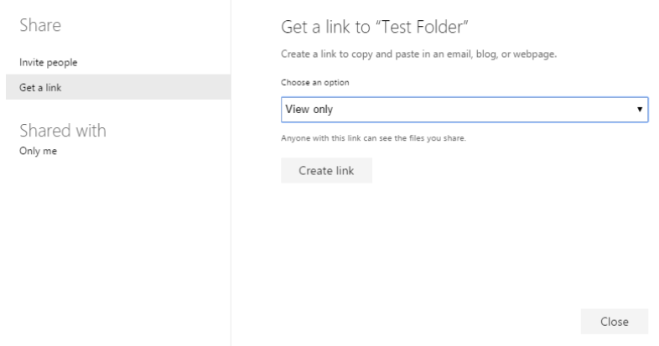Expand the View only permission dropdown
The height and width of the screenshot is (346, 659).
pyautogui.click(x=464, y=110)
